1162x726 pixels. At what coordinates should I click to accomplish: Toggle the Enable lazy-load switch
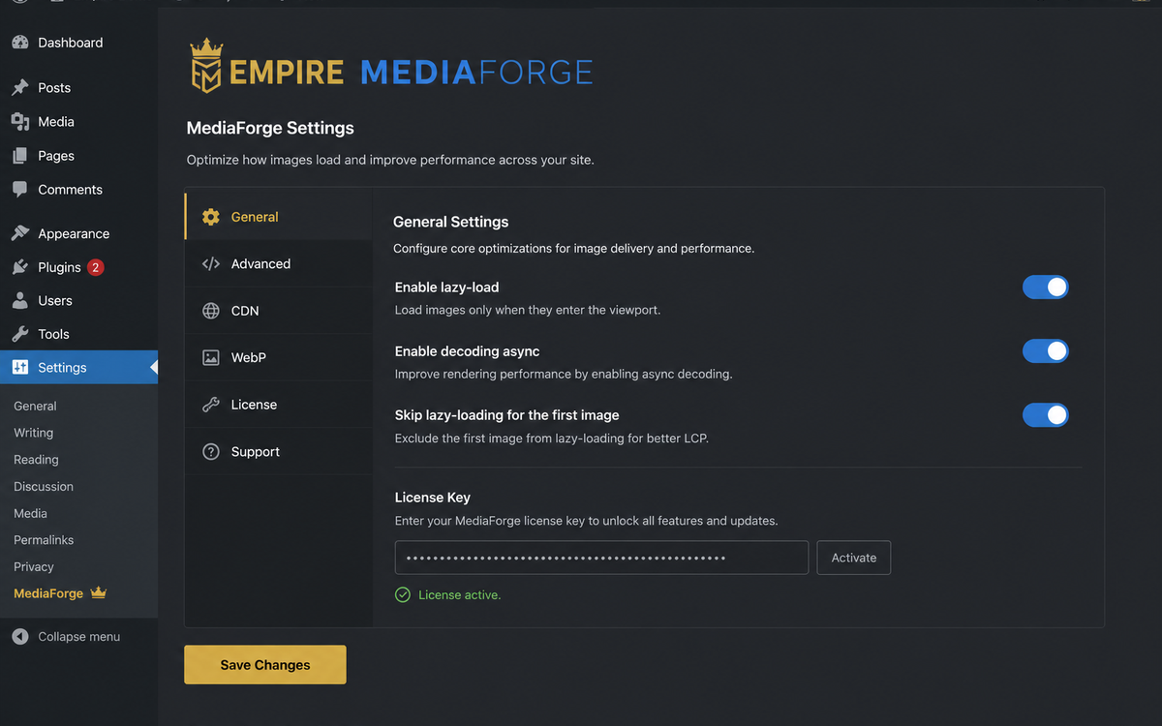pos(1046,287)
